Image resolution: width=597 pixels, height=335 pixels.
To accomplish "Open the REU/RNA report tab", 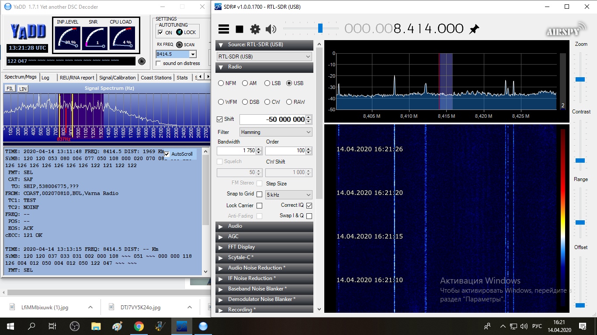I will tap(77, 78).
